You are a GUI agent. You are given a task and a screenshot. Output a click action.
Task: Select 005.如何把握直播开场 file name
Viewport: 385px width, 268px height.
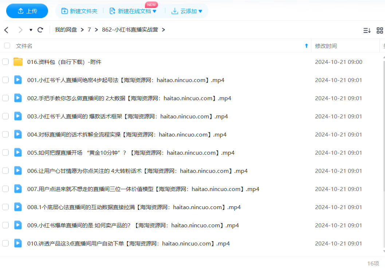131,153
